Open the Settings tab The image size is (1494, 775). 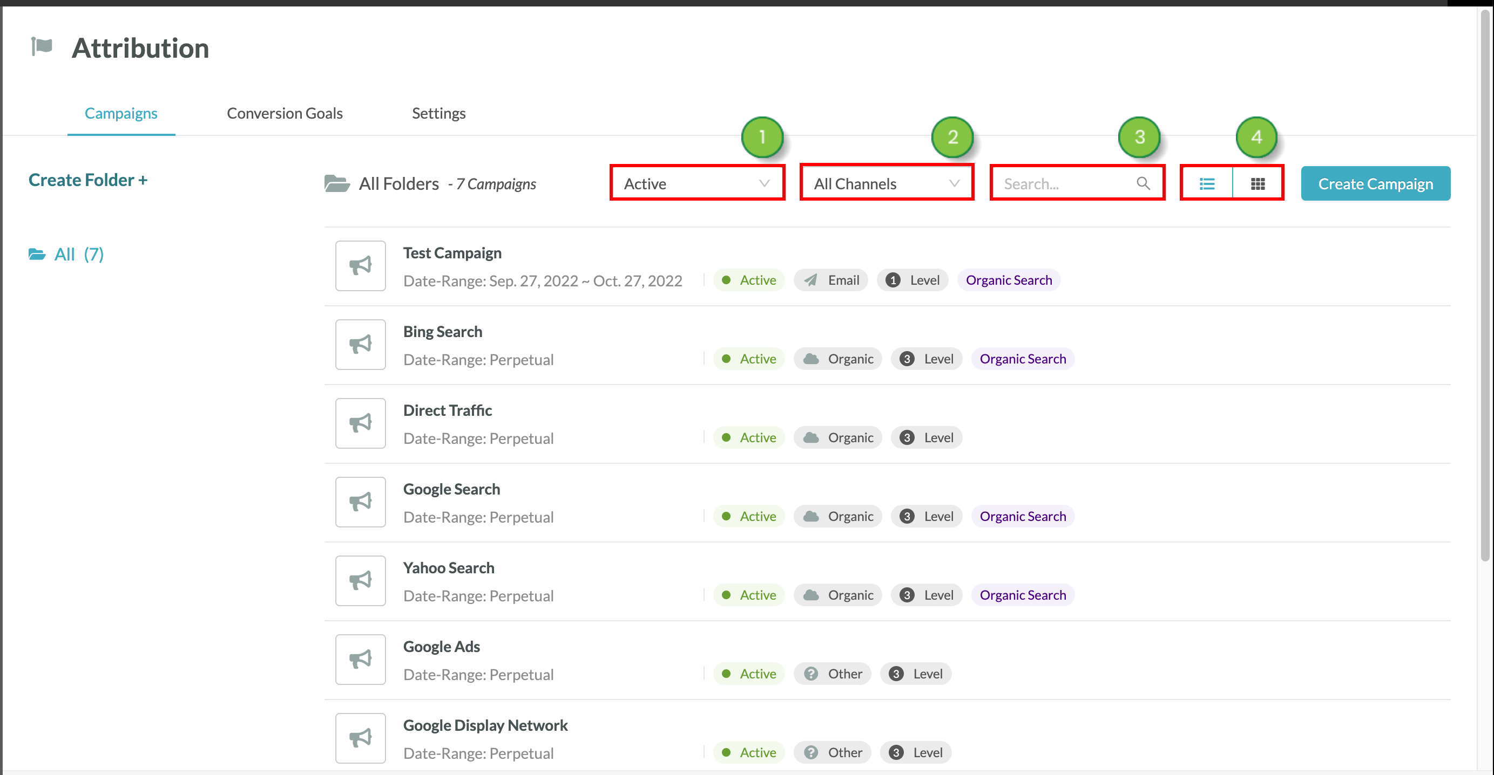tap(438, 114)
